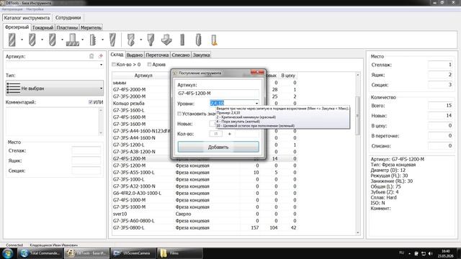
Task: Switch to the Закупка tab
Action: coord(201,55)
